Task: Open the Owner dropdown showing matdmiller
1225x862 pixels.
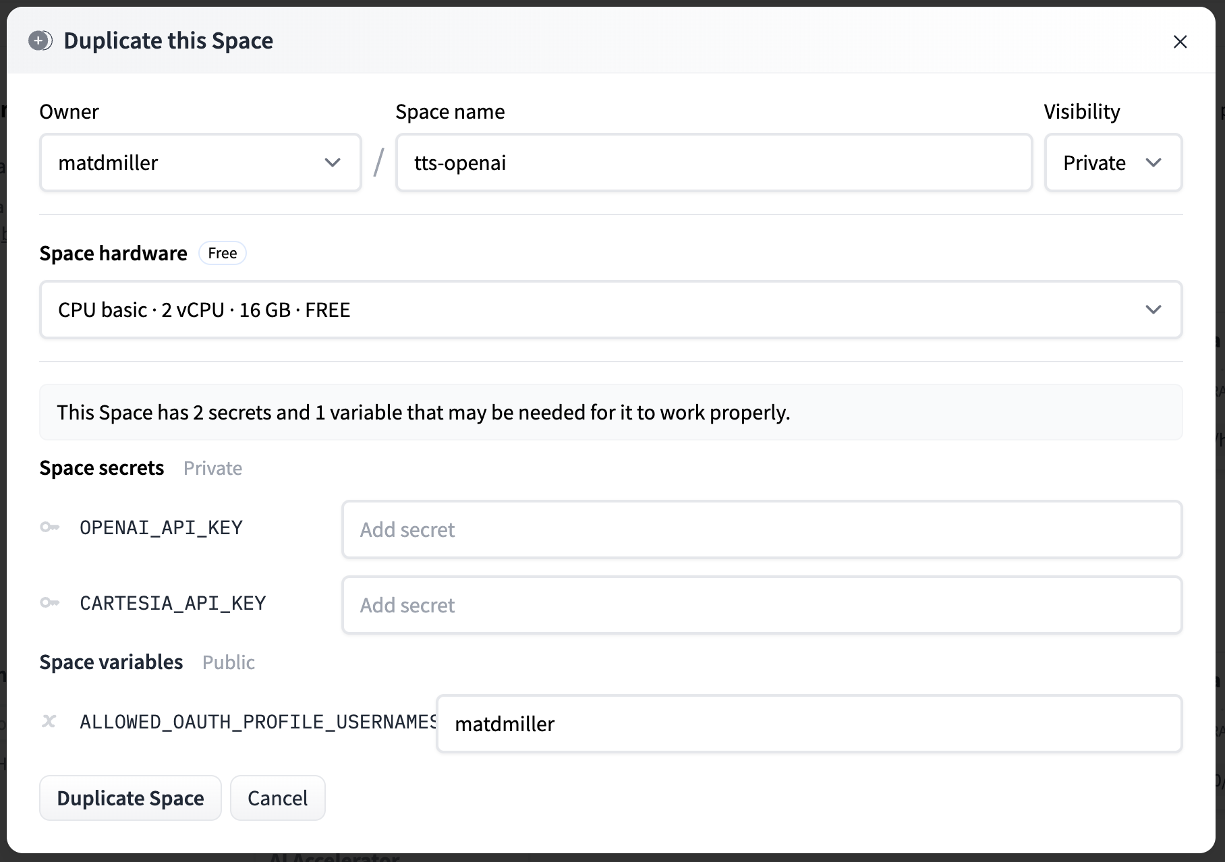Action: pyautogui.click(x=200, y=163)
